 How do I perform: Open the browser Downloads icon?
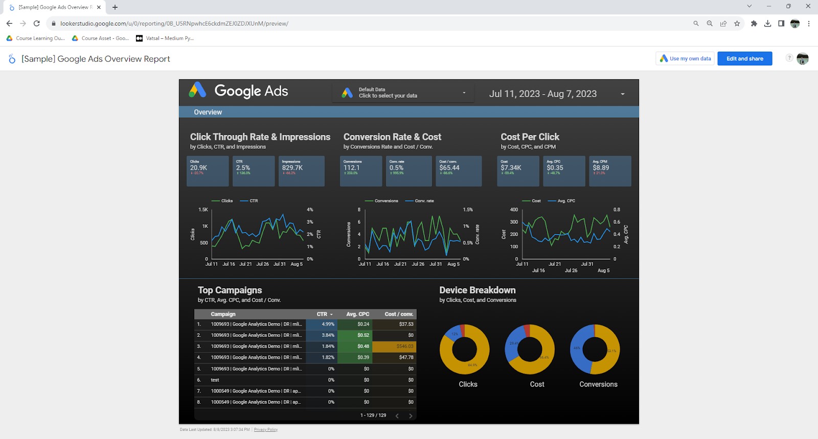click(768, 24)
